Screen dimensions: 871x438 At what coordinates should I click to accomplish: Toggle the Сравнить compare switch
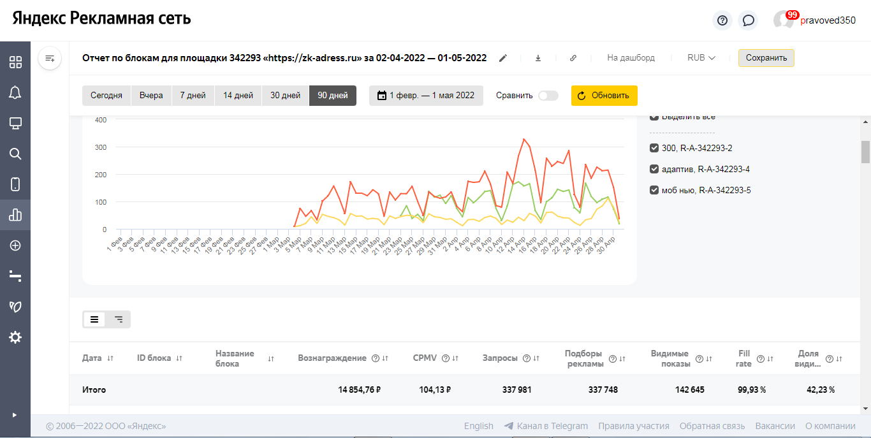coord(548,96)
